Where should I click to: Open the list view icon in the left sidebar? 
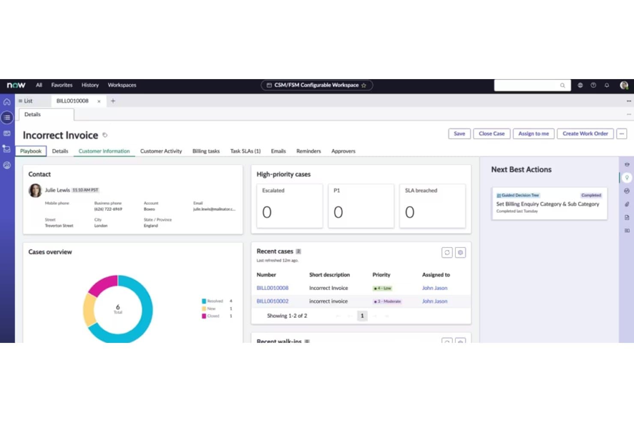tap(7, 117)
